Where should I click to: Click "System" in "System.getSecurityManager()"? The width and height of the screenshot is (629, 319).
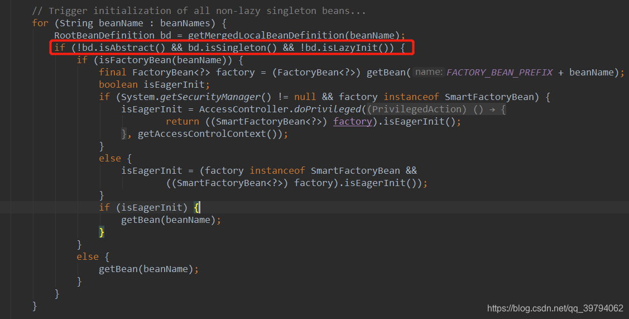(138, 97)
